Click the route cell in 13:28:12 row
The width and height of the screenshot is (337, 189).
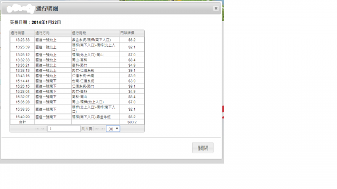click(x=95, y=55)
